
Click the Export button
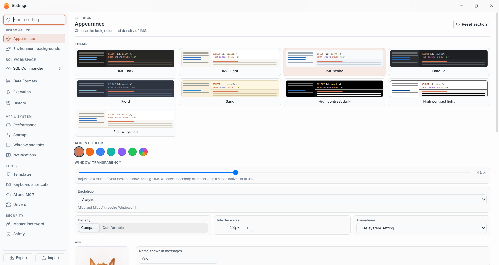tap(18, 258)
